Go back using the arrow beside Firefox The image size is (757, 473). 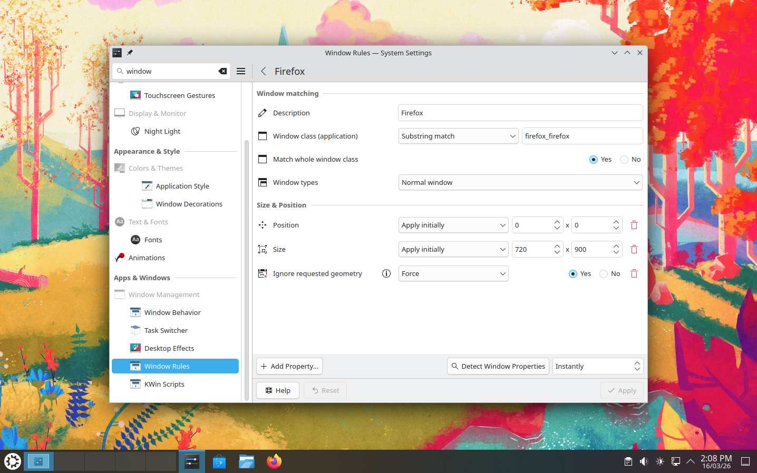[x=264, y=71]
